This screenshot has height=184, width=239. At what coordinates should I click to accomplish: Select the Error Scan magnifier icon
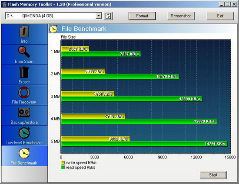(24, 52)
